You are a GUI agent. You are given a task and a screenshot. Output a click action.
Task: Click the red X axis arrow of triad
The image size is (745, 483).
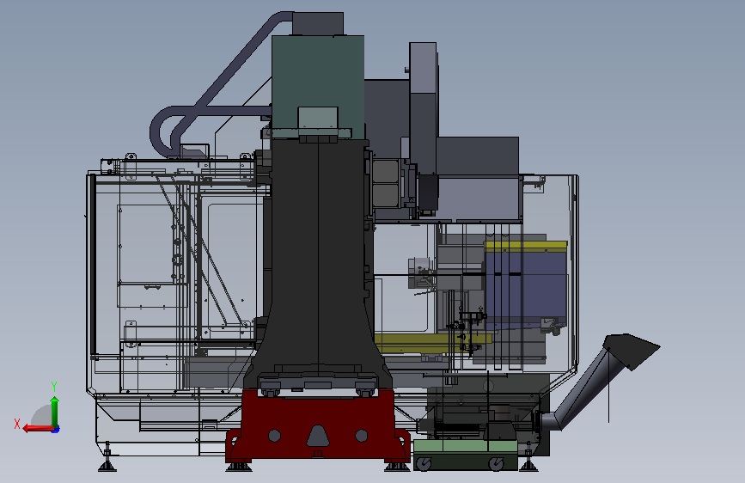(x=38, y=429)
